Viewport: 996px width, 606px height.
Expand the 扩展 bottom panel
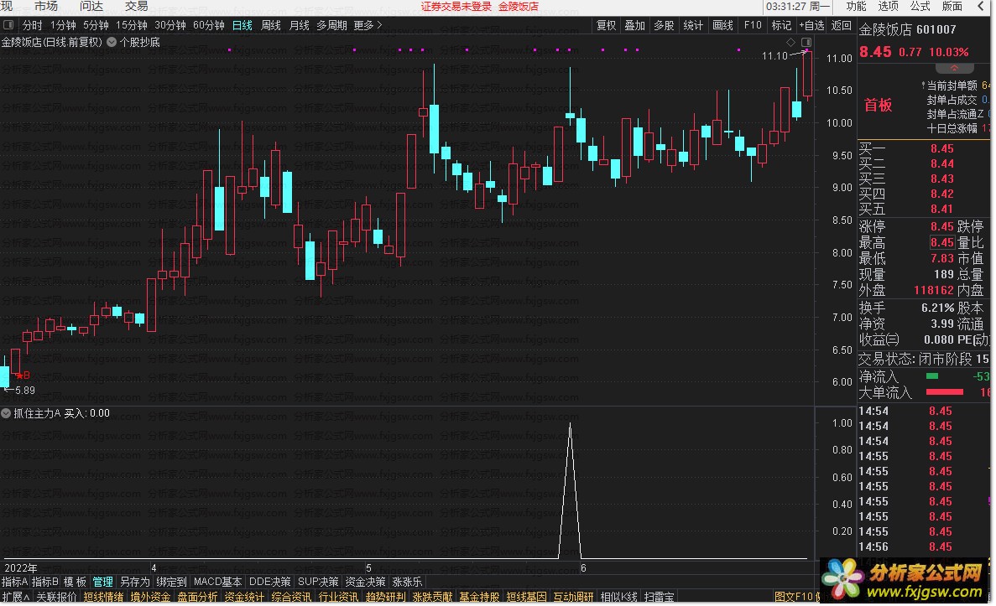[x=16, y=597]
